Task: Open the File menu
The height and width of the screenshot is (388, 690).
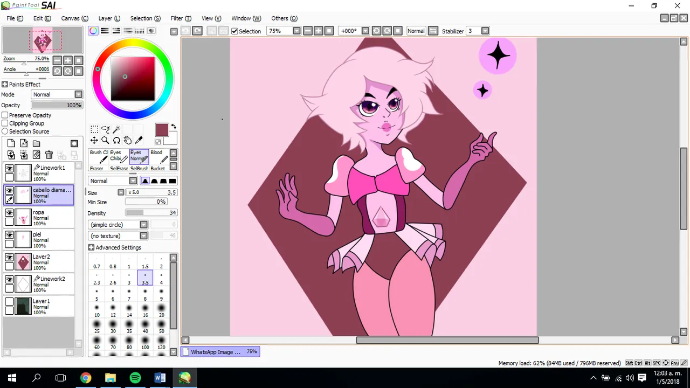Action: [x=15, y=18]
